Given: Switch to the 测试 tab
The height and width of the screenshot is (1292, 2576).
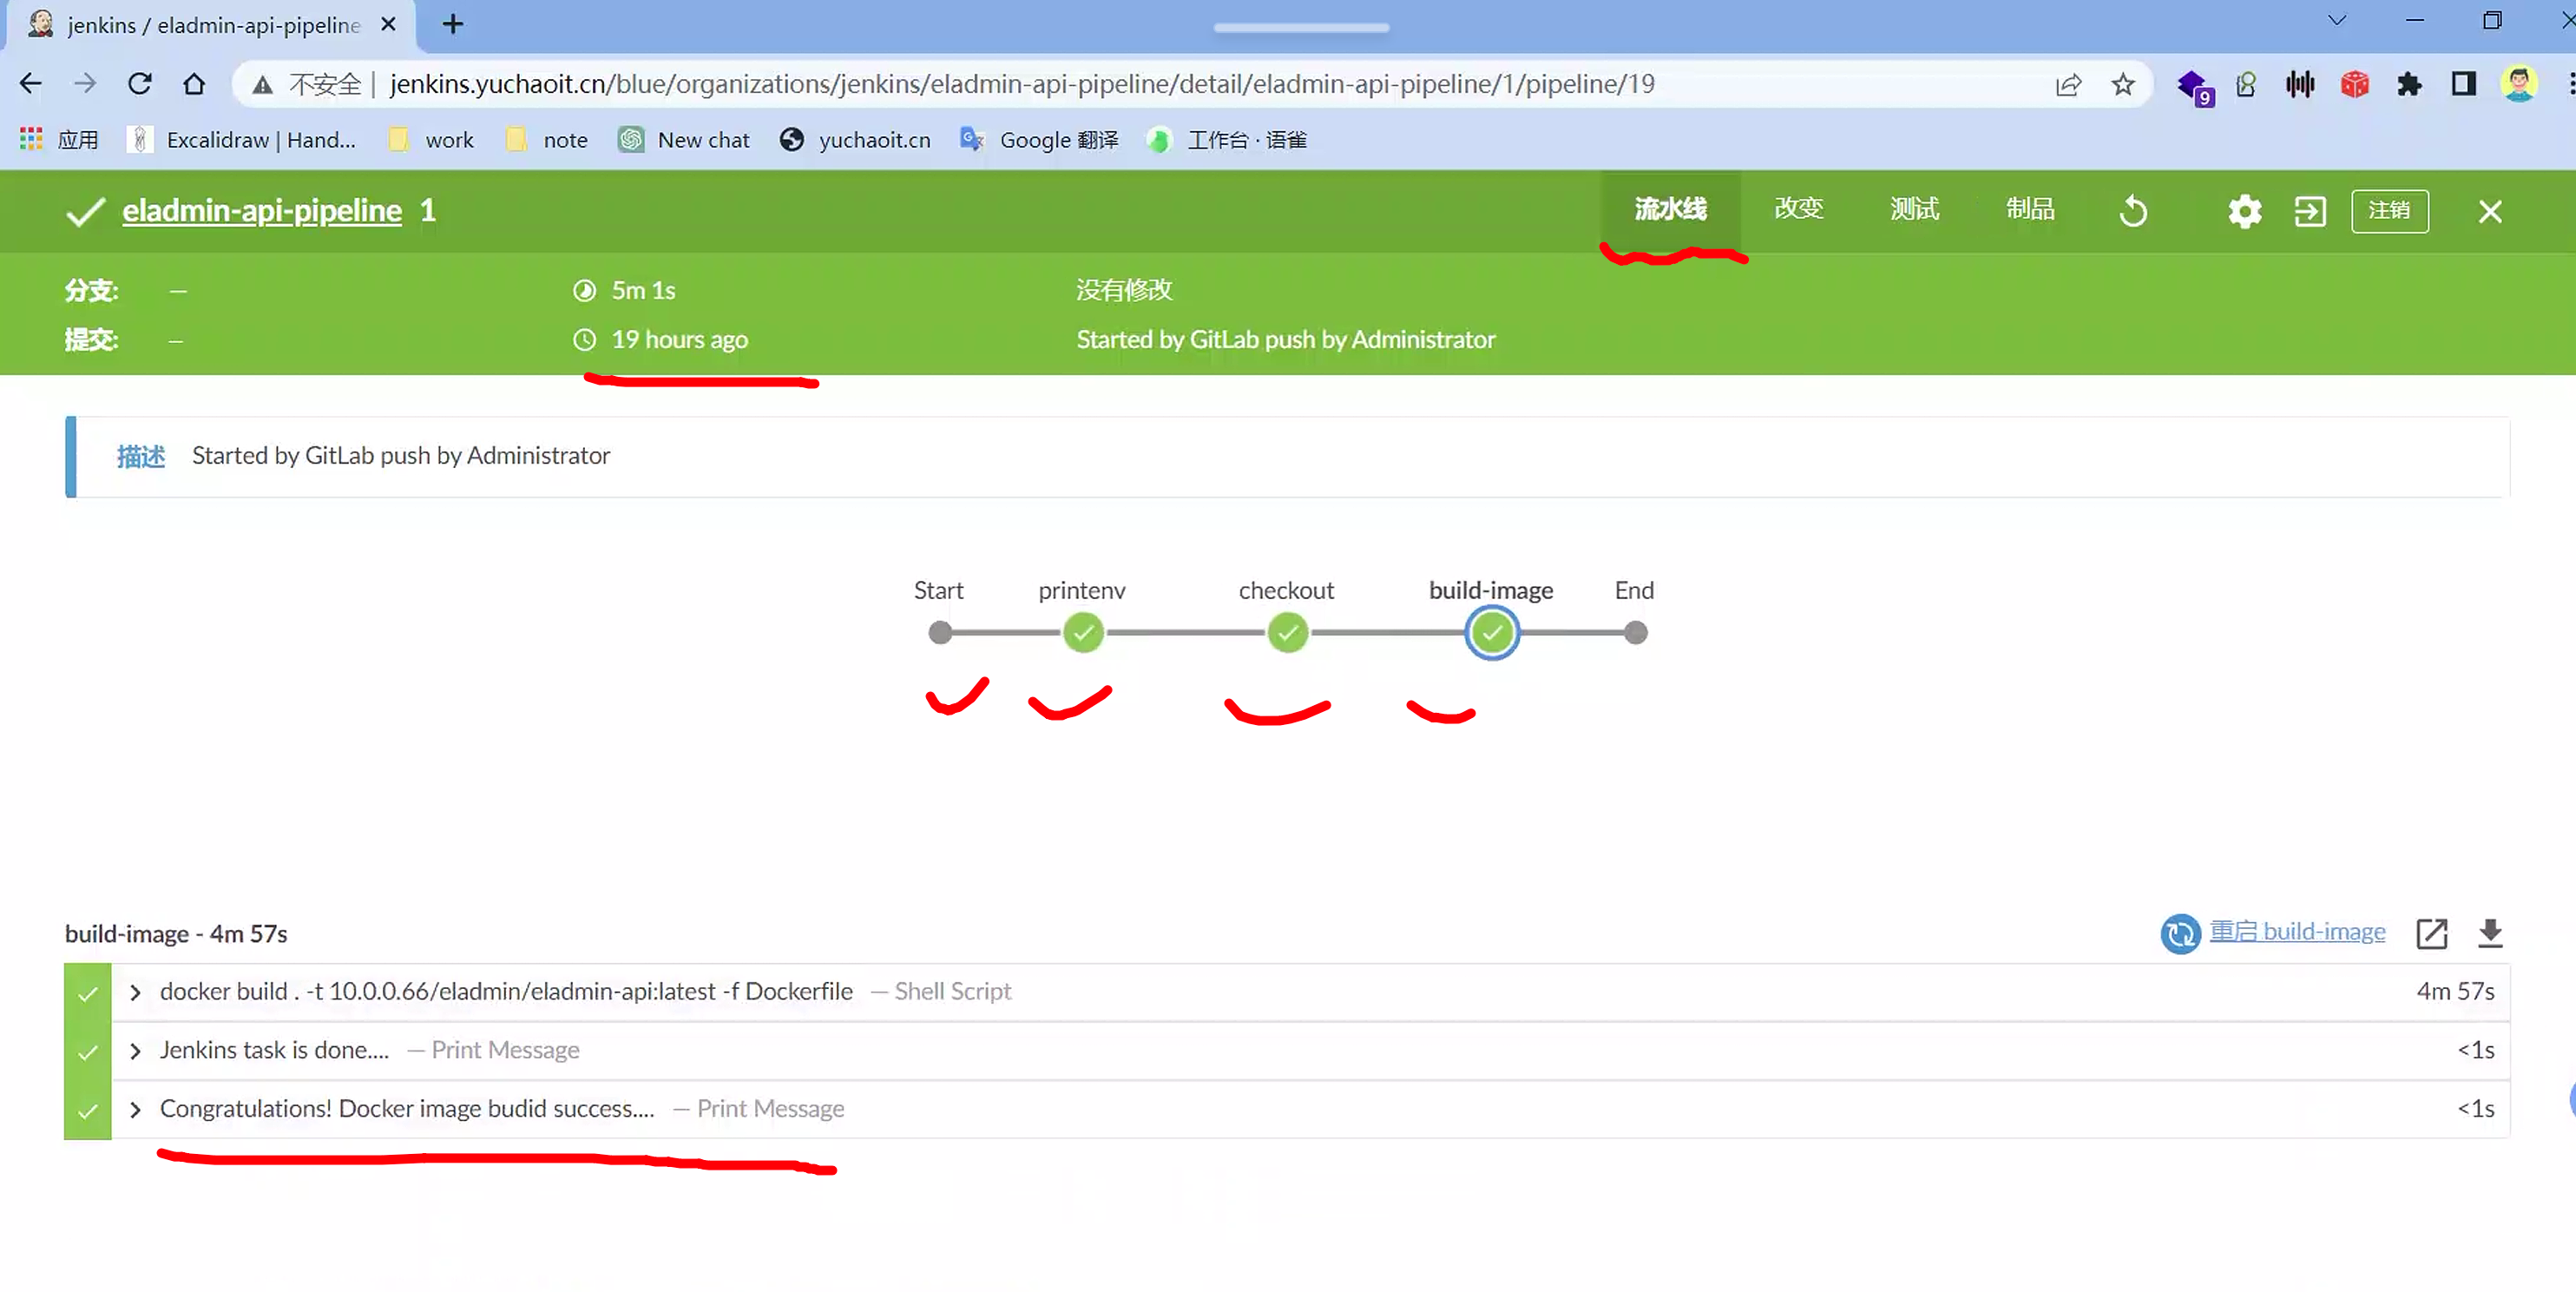Looking at the screenshot, I should (x=1914, y=209).
